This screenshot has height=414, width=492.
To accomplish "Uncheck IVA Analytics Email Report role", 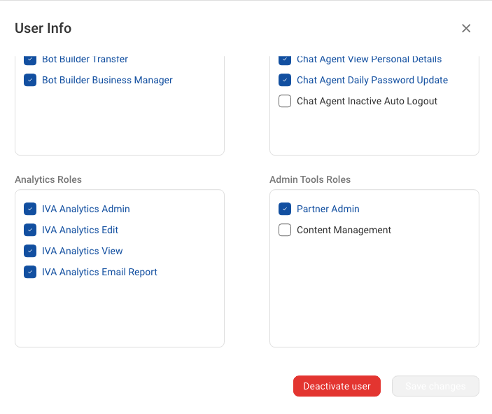I will click(30, 272).
